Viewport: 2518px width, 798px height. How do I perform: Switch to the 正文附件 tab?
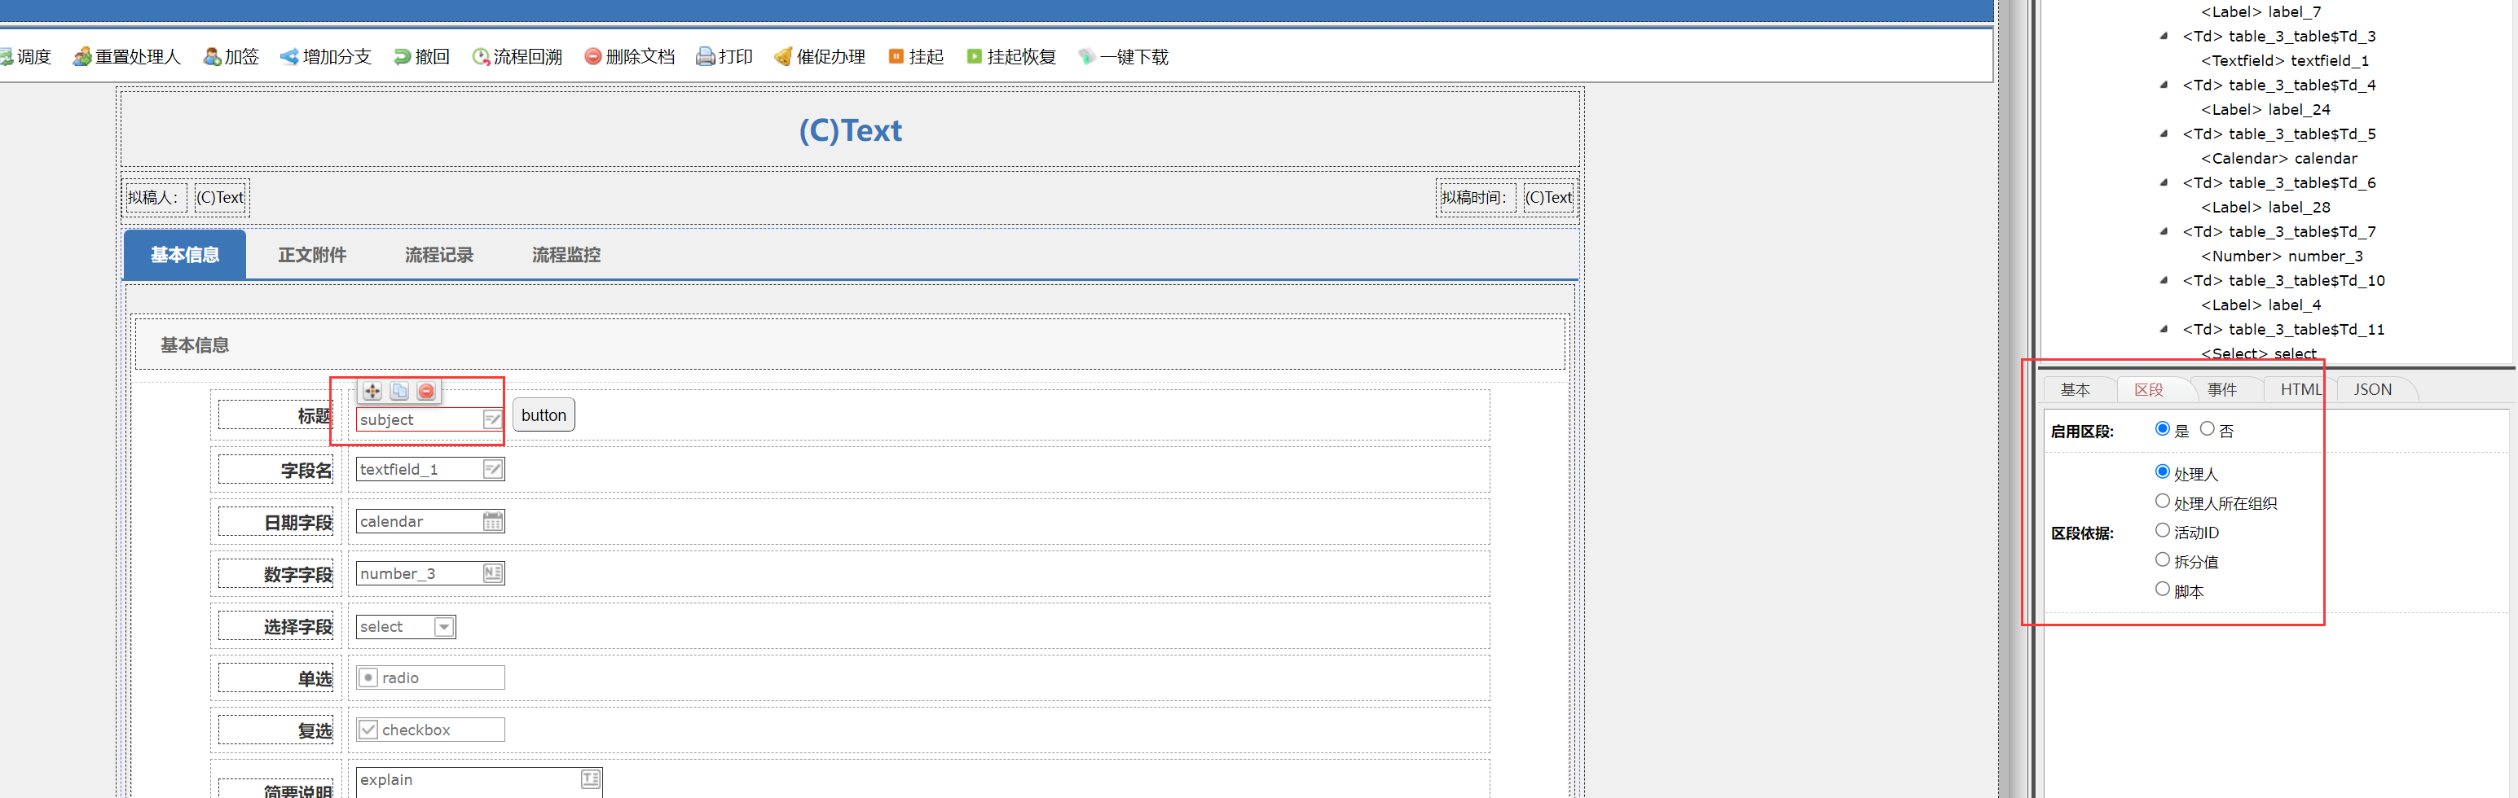coord(312,255)
